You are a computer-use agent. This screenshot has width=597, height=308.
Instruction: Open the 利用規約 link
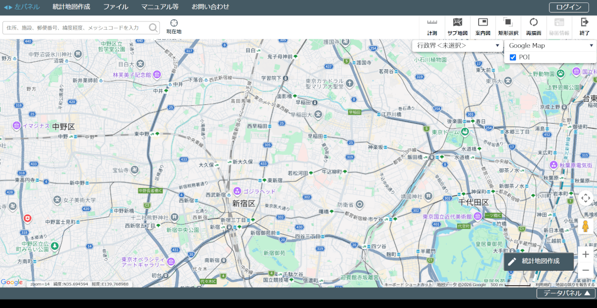[x=543, y=285]
